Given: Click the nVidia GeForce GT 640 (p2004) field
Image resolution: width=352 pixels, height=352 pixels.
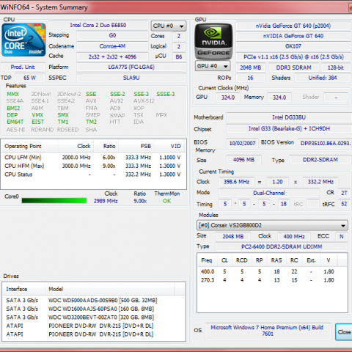Looking at the screenshot, I should tap(293, 26).
